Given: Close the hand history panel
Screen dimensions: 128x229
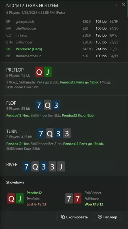Looking at the screenshot, I should 123,4.
